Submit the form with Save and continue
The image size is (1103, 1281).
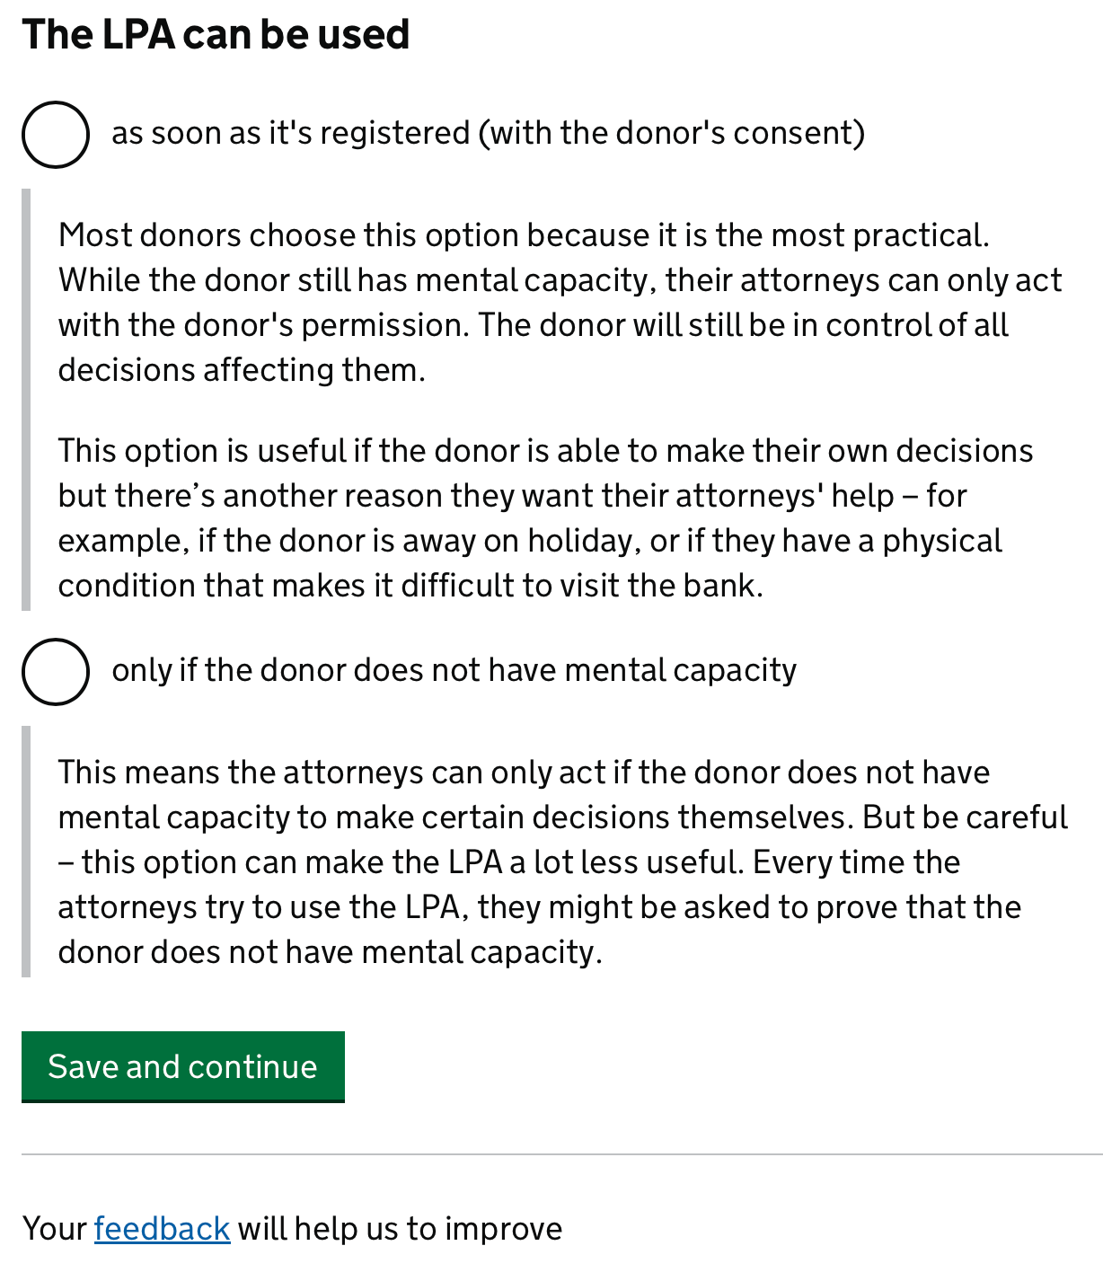183,1066
